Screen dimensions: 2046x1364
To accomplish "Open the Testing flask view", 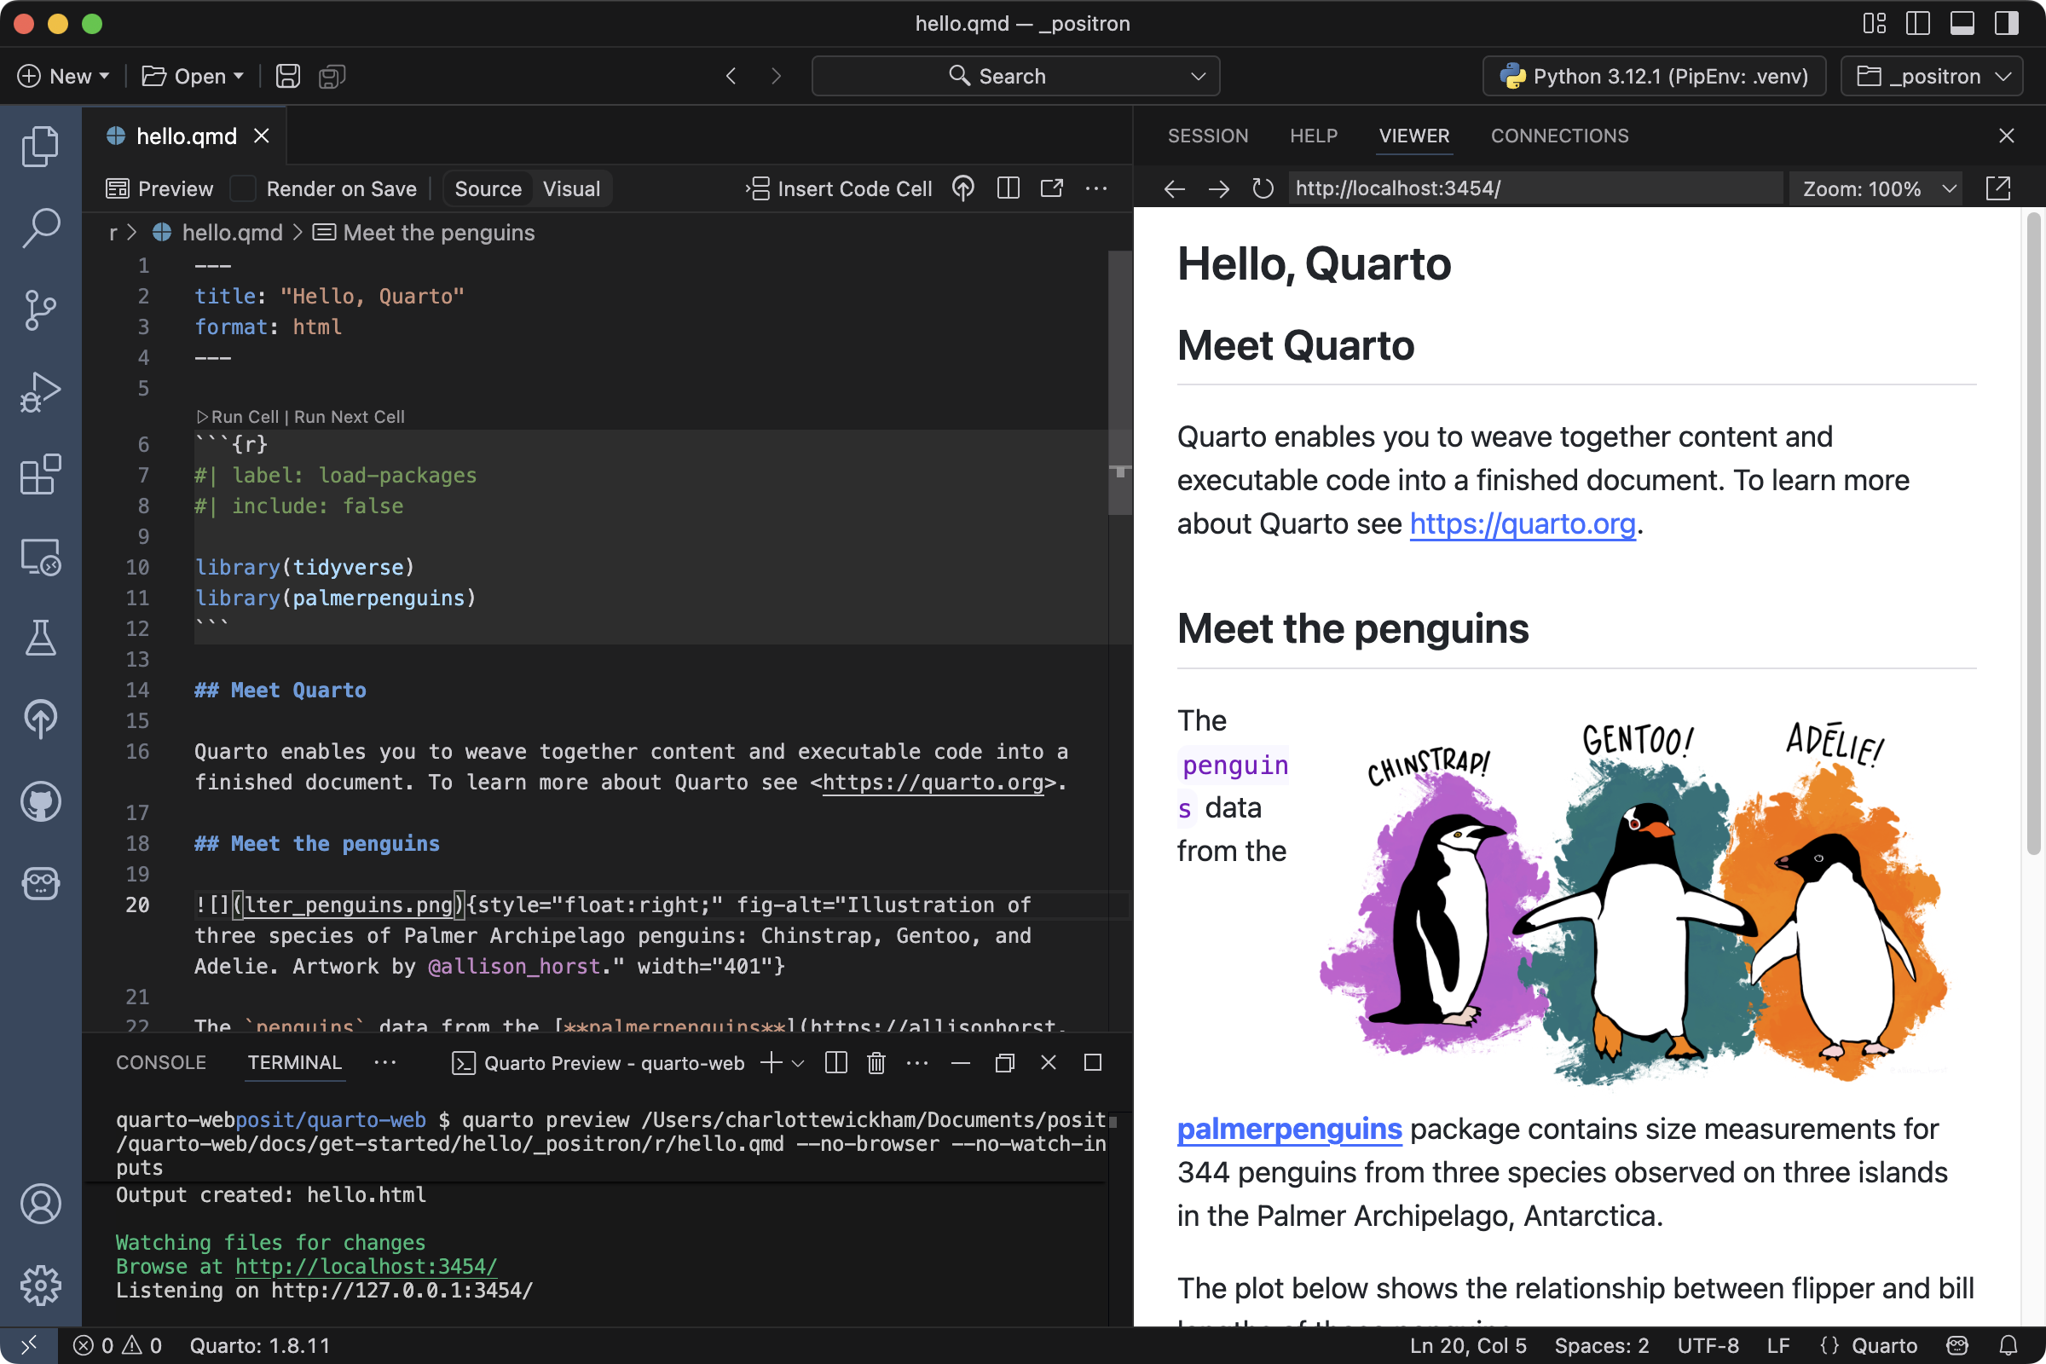I will pyautogui.click(x=40, y=639).
